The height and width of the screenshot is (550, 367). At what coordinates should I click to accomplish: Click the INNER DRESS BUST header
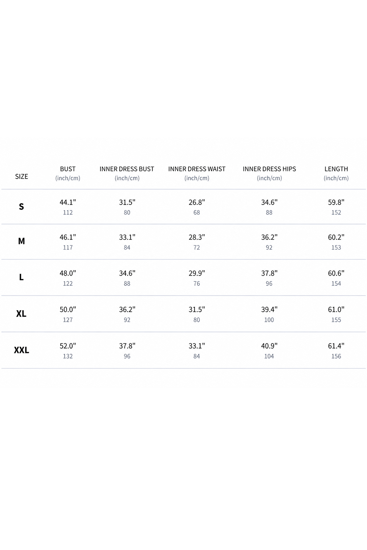(x=127, y=169)
